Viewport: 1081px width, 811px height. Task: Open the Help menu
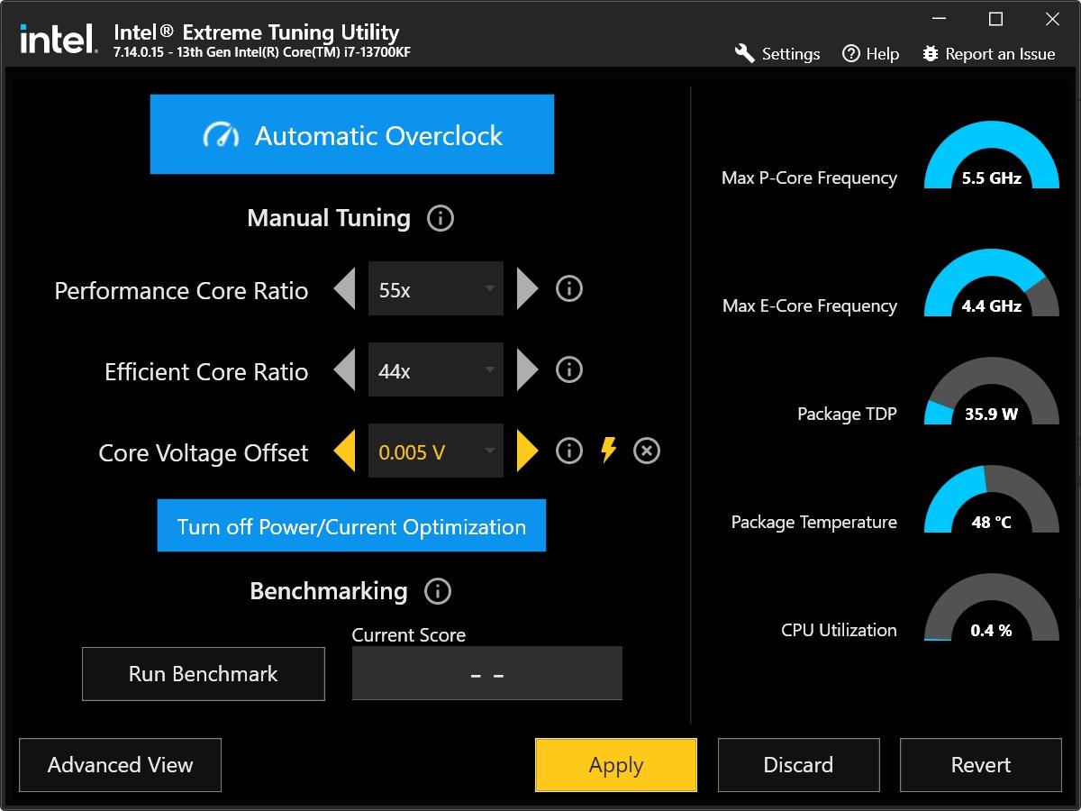coord(870,54)
